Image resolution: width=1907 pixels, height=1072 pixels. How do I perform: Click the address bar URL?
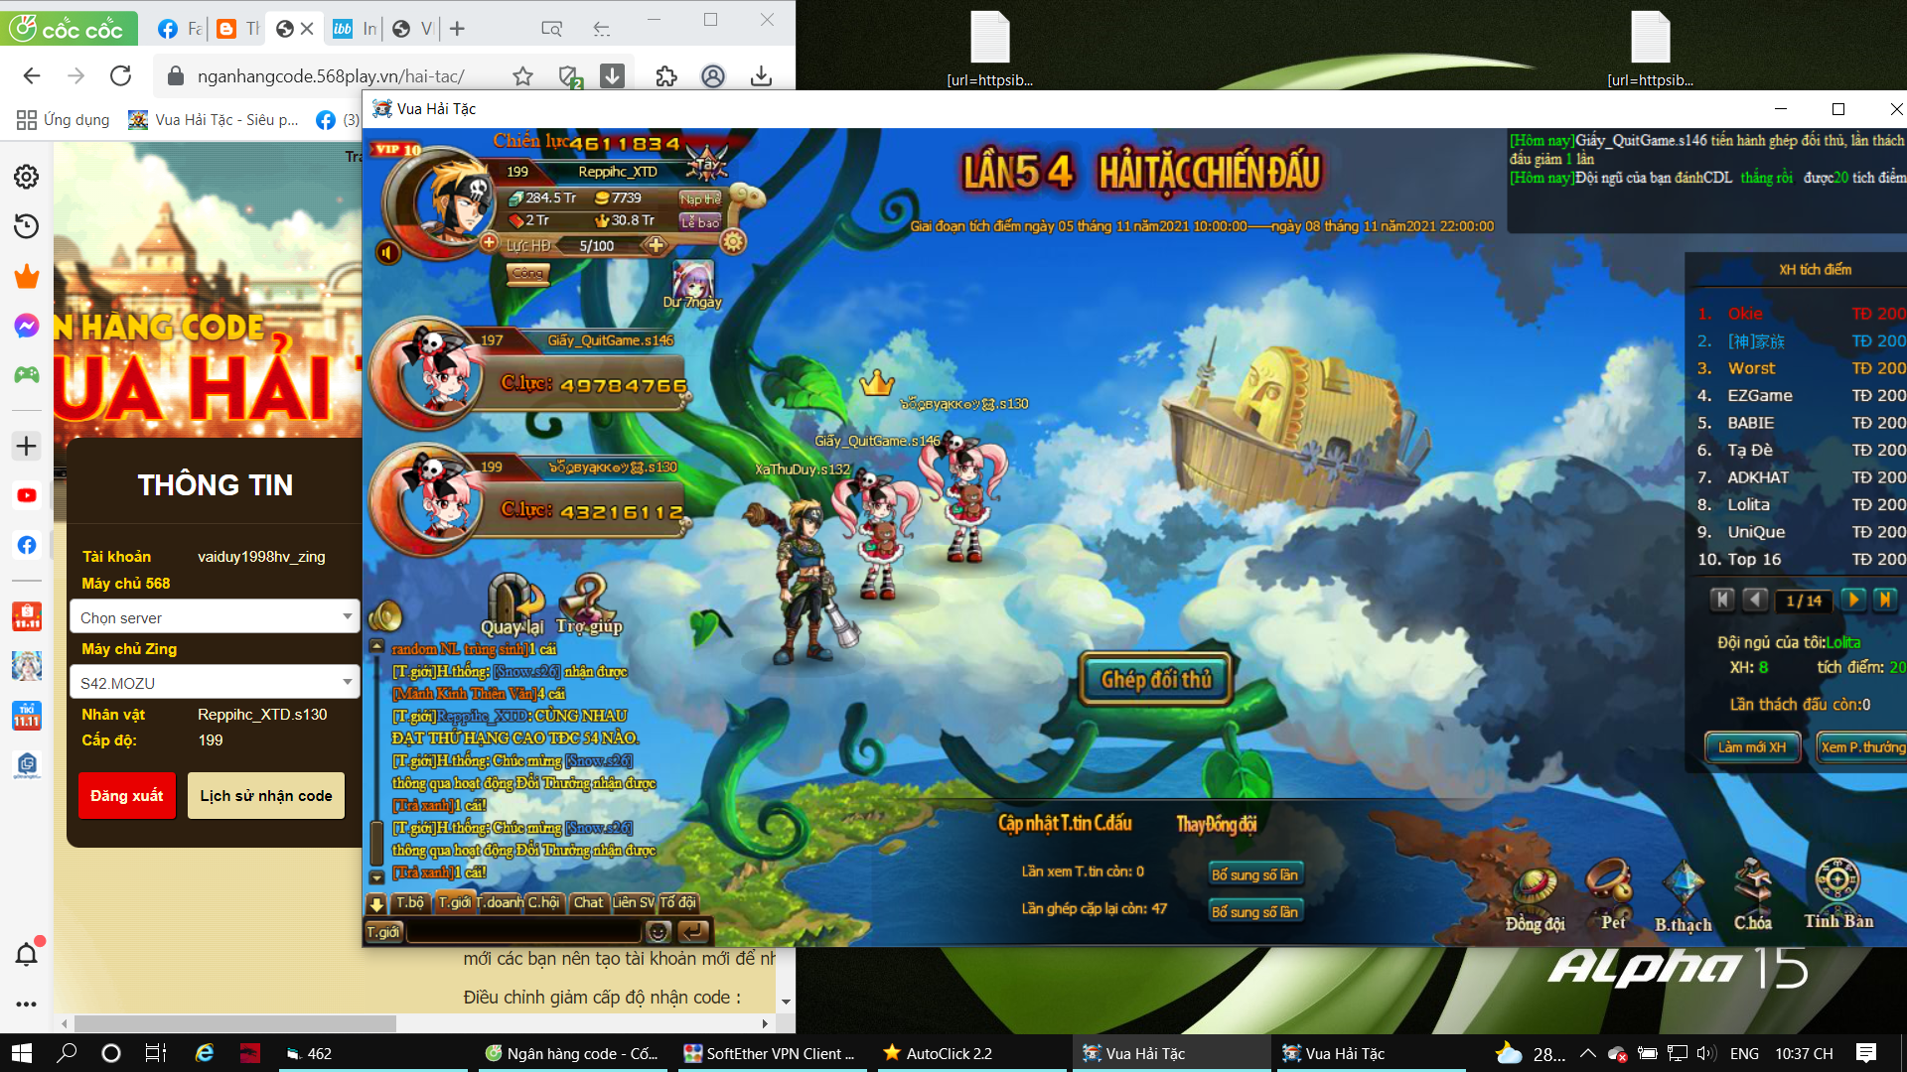coord(331,76)
